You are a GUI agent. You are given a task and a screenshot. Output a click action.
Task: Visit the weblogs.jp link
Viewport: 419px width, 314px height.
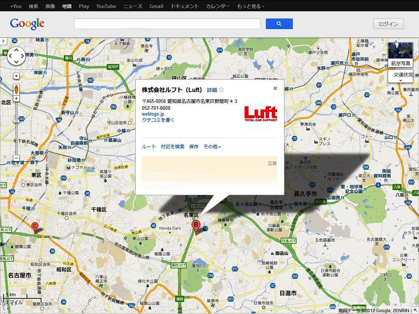coord(153,114)
